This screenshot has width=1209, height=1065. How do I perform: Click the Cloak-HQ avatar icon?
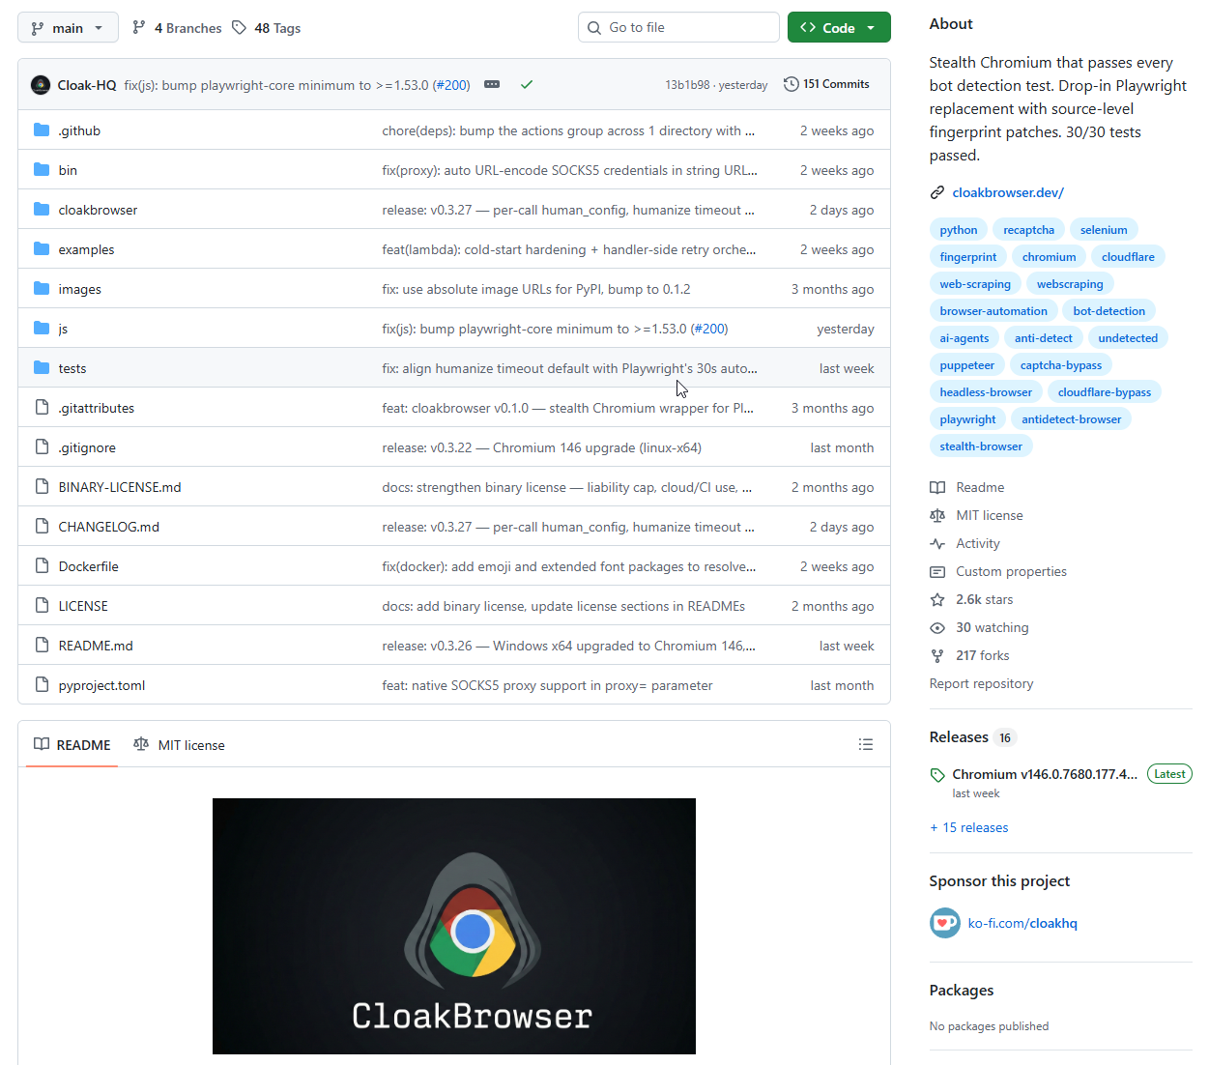click(41, 85)
